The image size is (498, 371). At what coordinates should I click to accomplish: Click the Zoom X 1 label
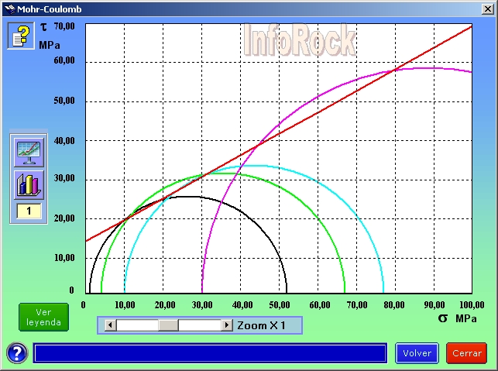click(x=262, y=325)
